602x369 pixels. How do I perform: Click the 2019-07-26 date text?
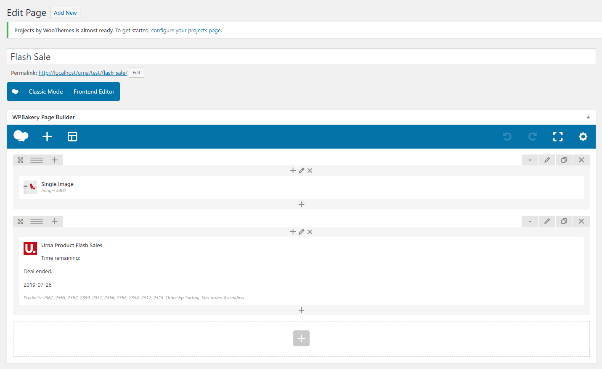(x=37, y=285)
